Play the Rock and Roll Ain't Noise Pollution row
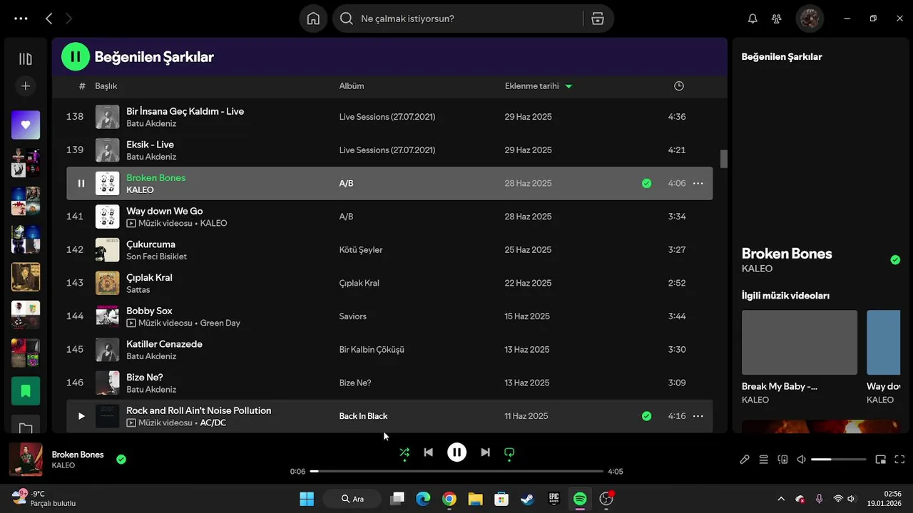Viewport: 913px width, 513px height. [x=81, y=416]
